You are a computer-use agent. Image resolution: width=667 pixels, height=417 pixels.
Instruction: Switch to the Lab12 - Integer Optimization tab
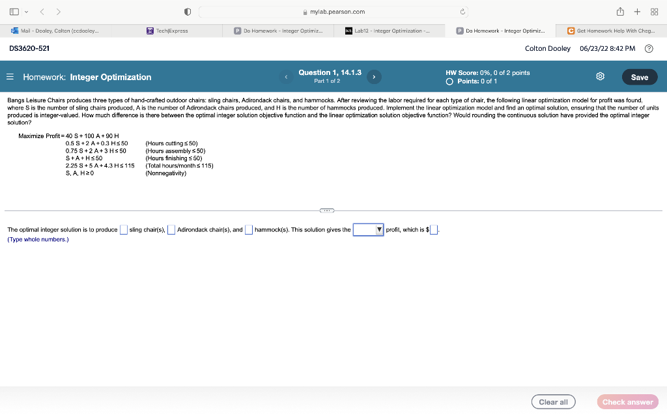pos(390,31)
